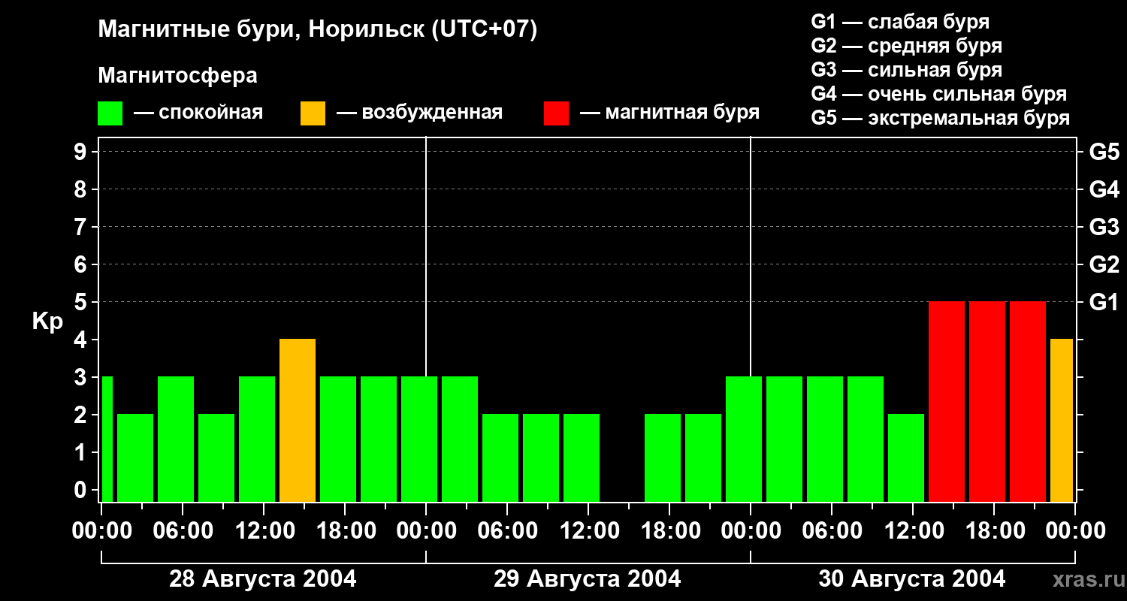Viewport: 1127px width, 601px height.
Task: Click the '5' tick on Kp axis
Action: (x=82, y=302)
